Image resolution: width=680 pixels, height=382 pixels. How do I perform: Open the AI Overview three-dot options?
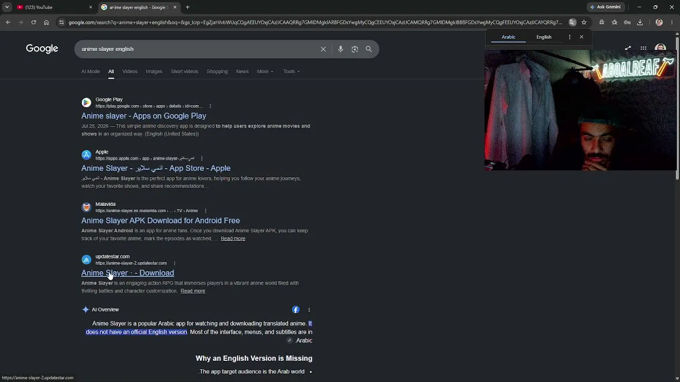(309, 310)
